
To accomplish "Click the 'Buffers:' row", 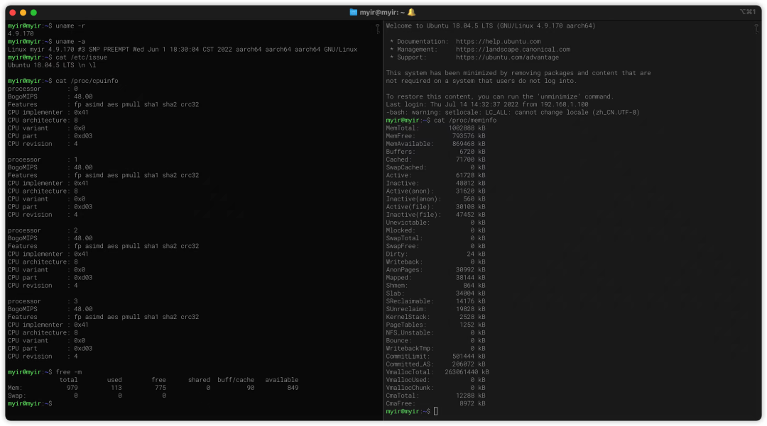I will (435, 152).
